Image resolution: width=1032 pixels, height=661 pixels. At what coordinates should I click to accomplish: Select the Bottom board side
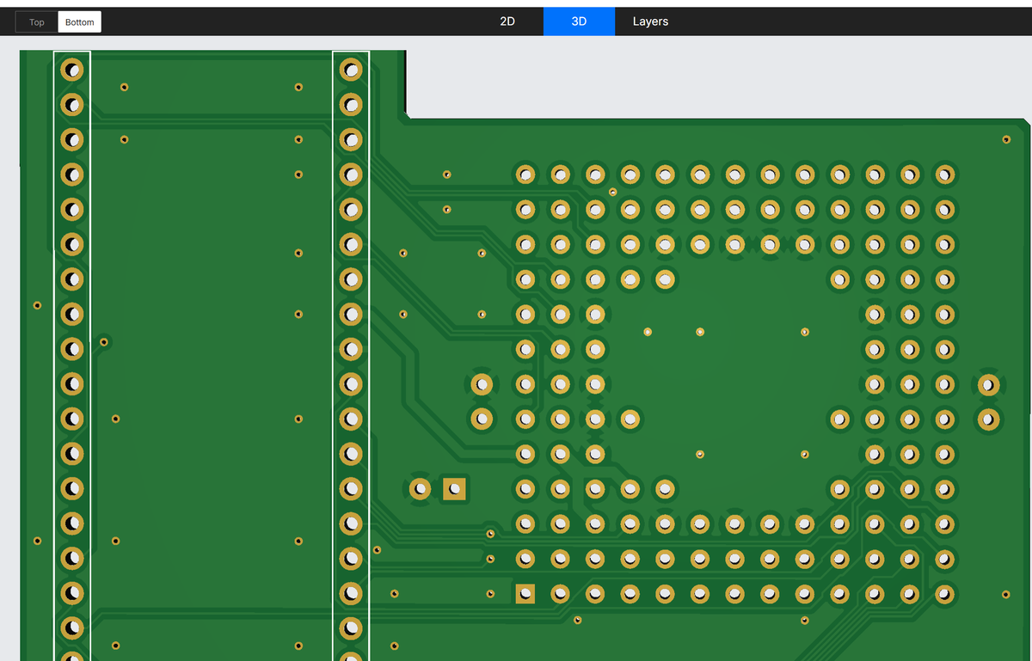79,22
